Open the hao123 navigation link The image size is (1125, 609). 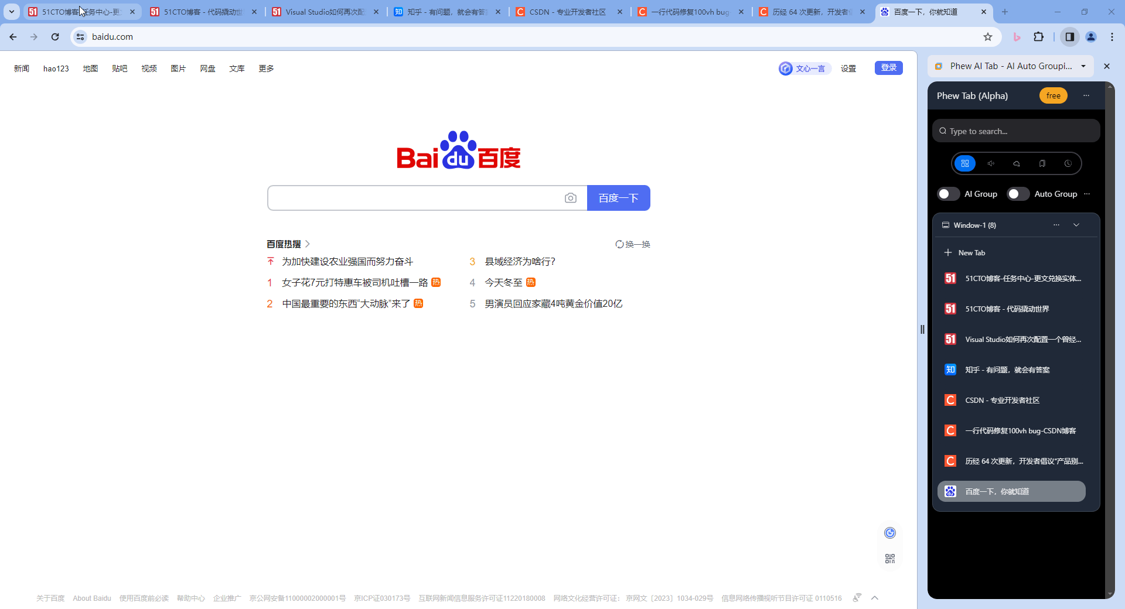click(56, 68)
